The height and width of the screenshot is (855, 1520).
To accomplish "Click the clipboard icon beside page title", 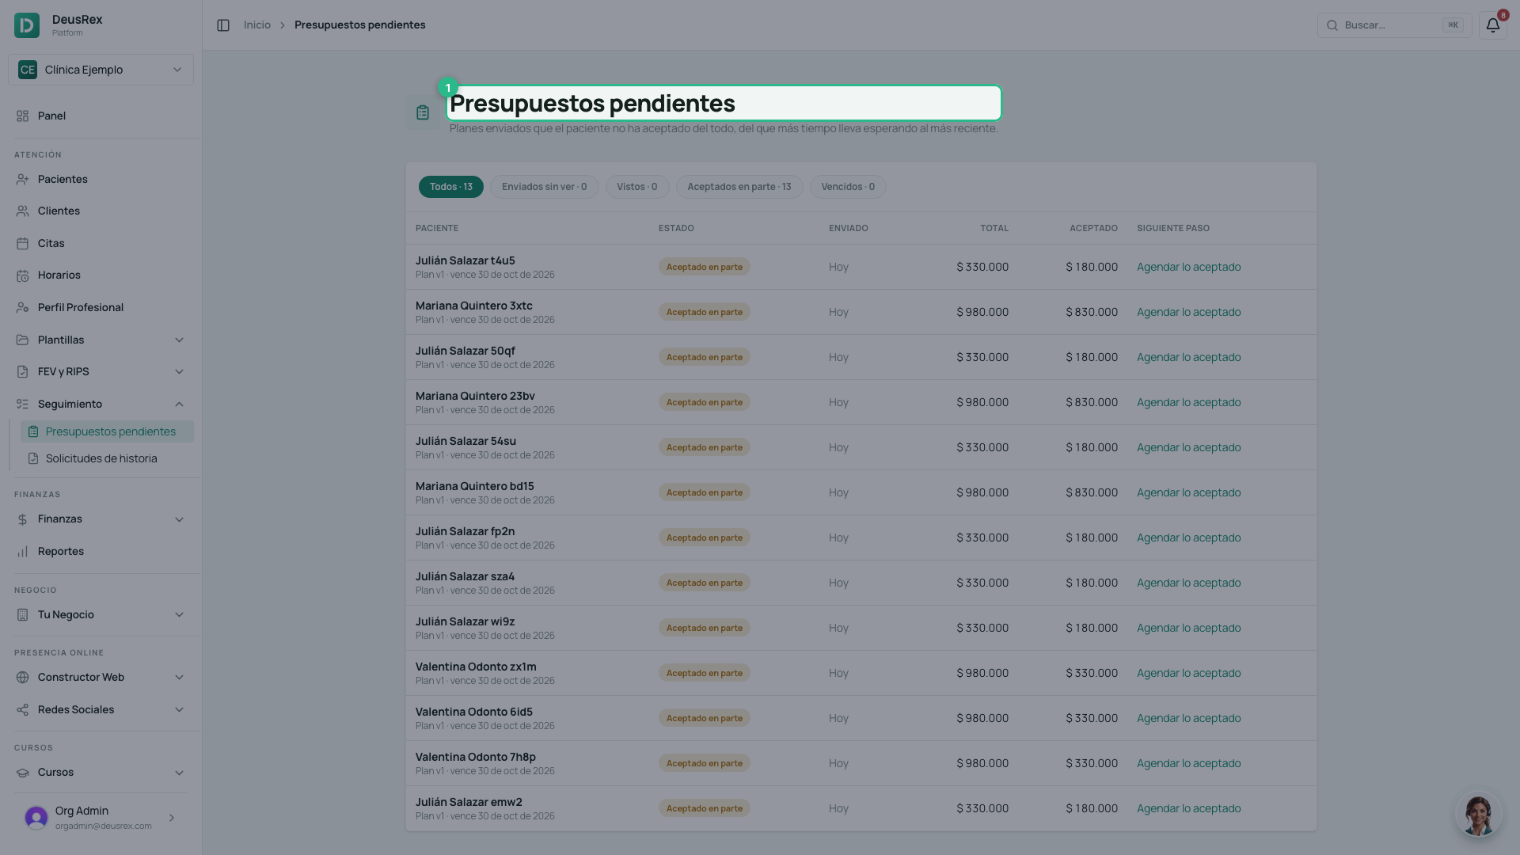I will [x=423, y=112].
